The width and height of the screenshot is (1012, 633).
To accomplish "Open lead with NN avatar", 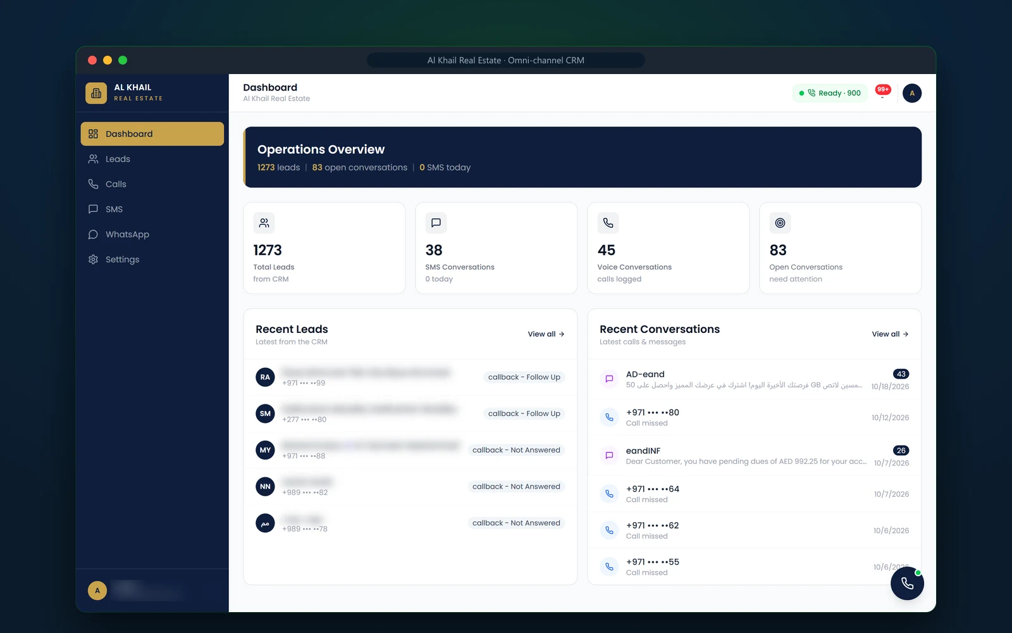I will tap(410, 487).
